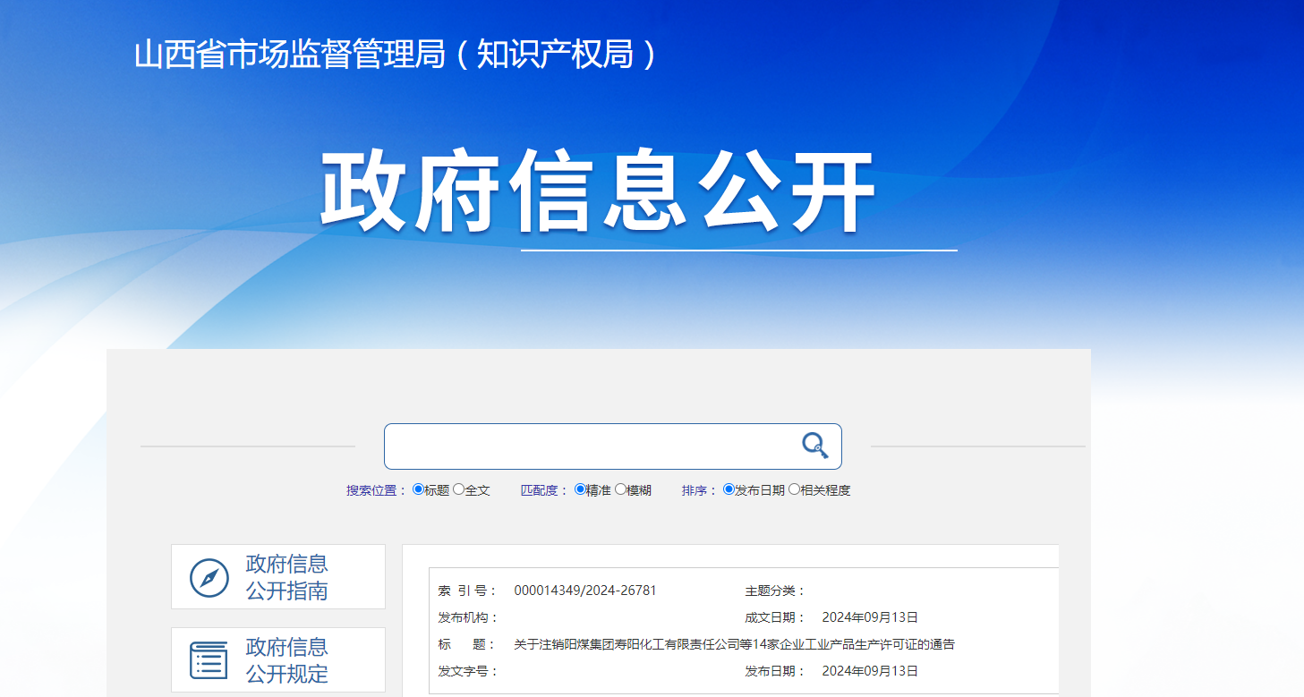Click the compass icon for 政府信息公开指南
The width and height of the screenshot is (1304, 697).
coord(209,578)
